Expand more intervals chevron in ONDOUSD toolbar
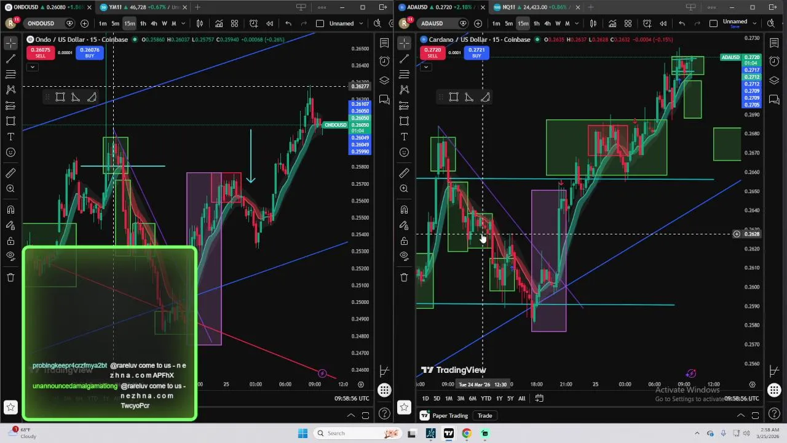 tap(184, 23)
